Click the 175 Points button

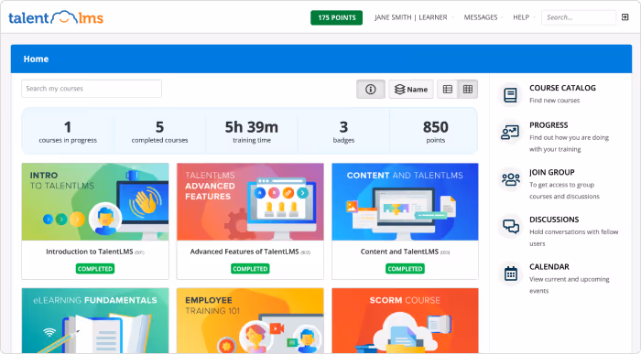click(x=336, y=17)
